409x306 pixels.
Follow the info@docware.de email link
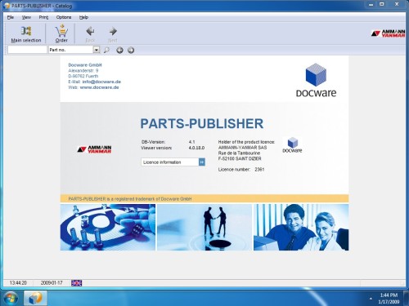(101, 82)
